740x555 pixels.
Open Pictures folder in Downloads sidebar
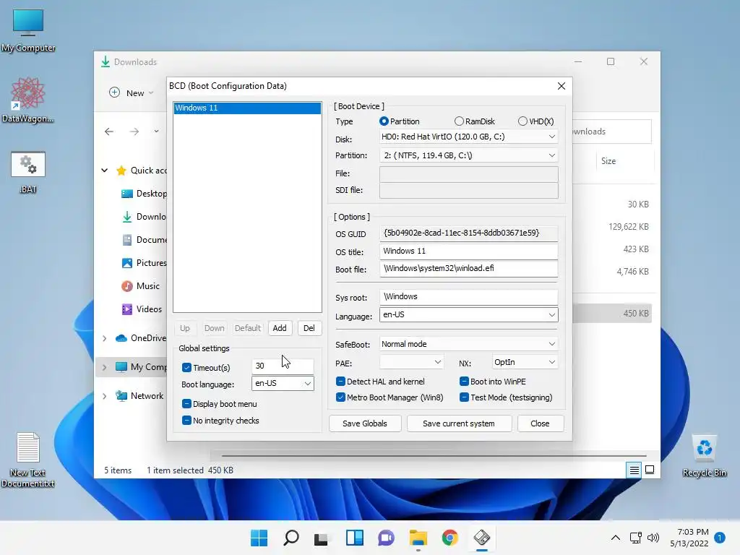(x=144, y=263)
